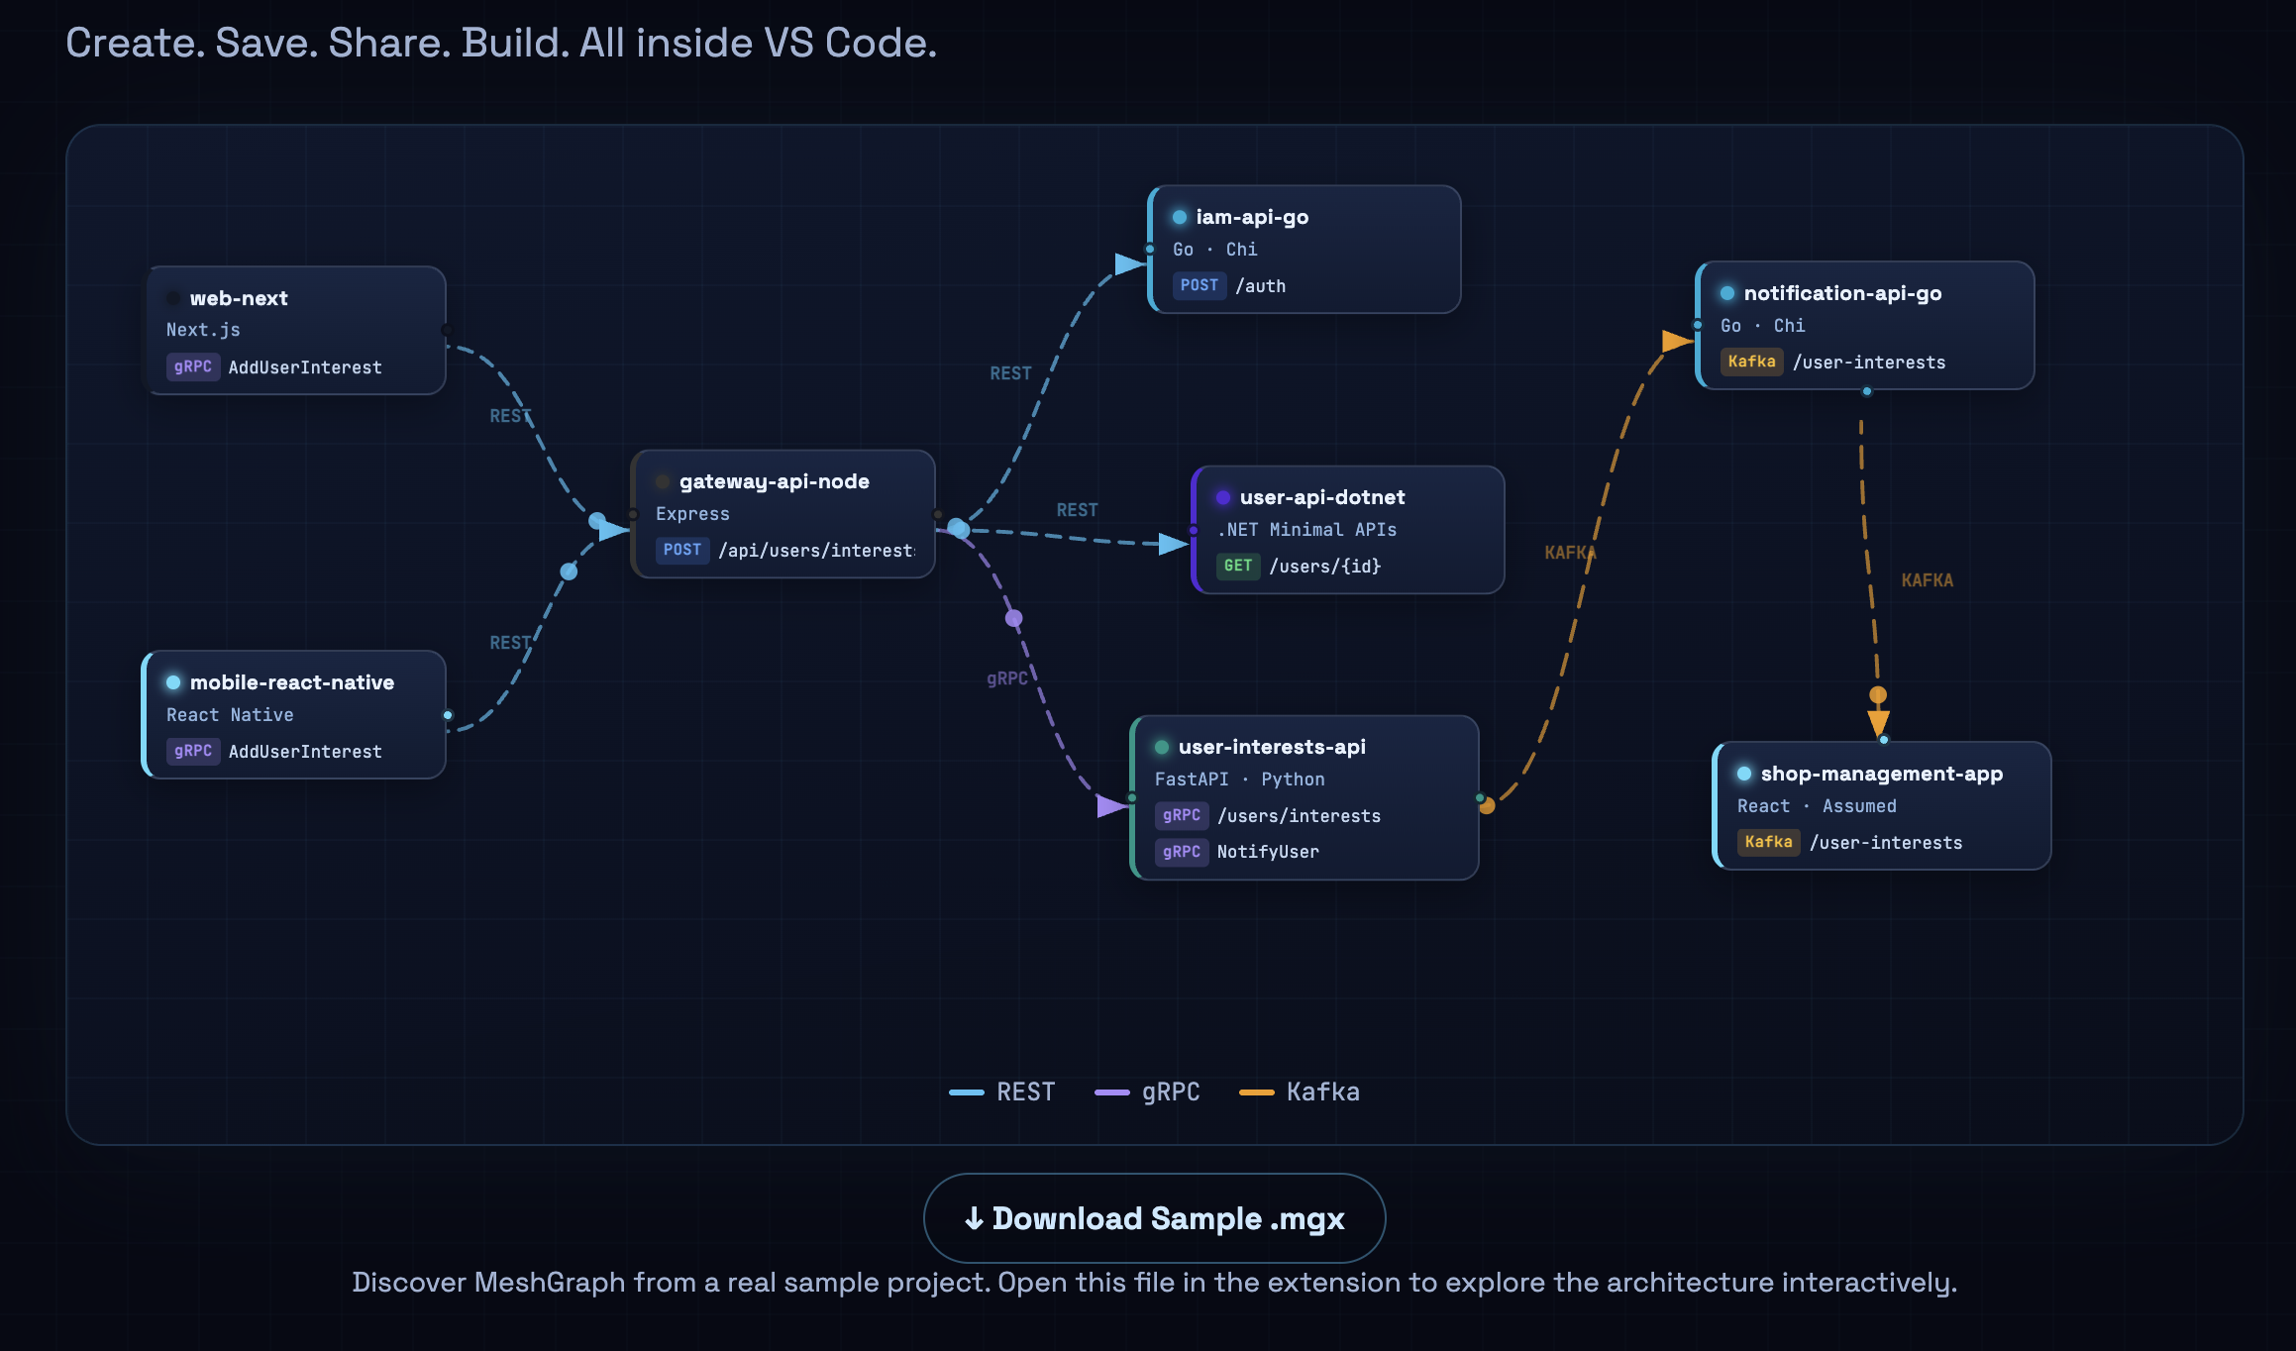Click the status dot on iam-api-go header
Image resolution: width=2296 pixels, height=1351 pixels.
tap(1178, 216)
